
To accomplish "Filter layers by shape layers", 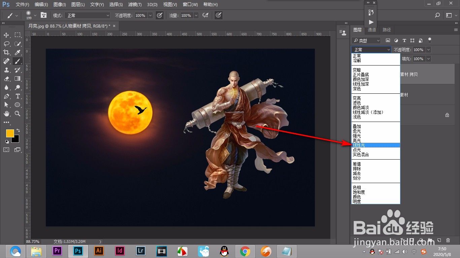I will click(x=413, y=41).
